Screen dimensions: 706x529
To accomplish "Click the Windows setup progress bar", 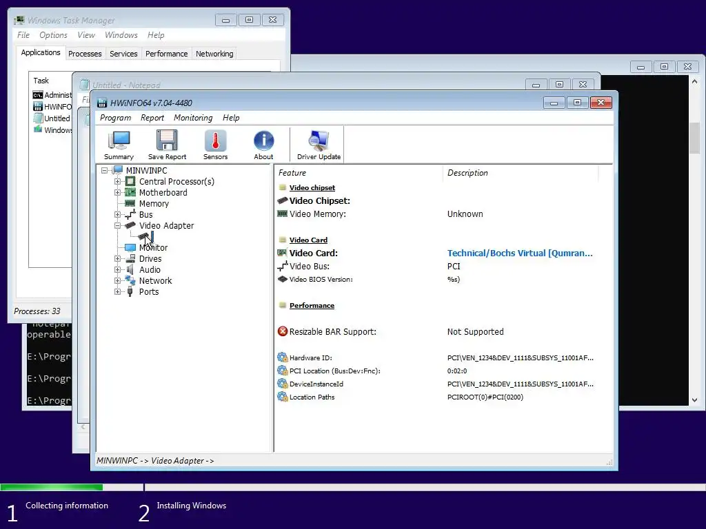I will tap(353, 487).
